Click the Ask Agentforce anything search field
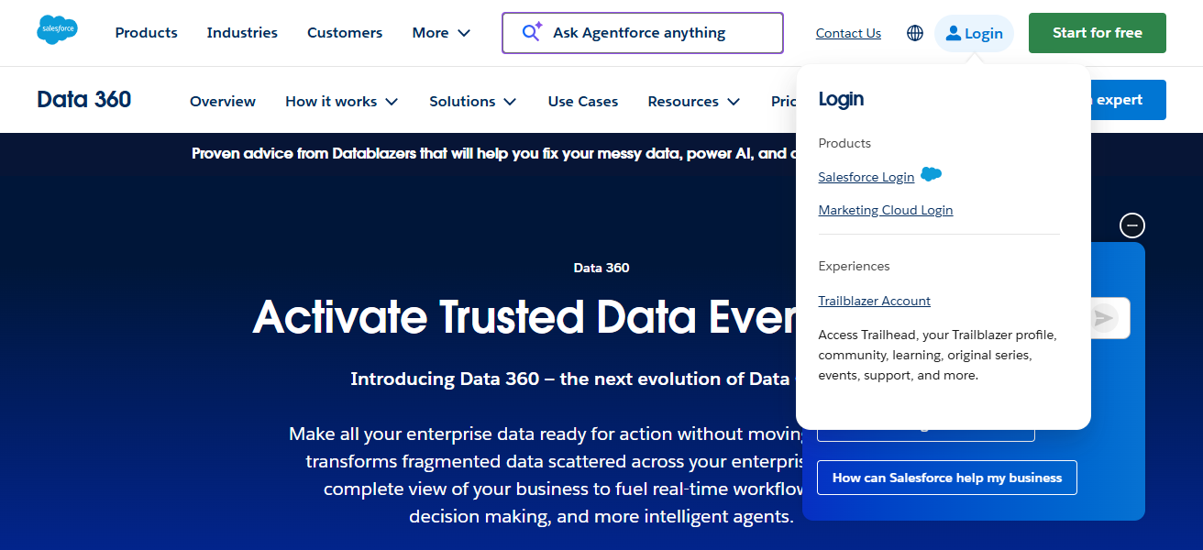The height and width of the screenshot is (550, 1203). coord(643,33)
